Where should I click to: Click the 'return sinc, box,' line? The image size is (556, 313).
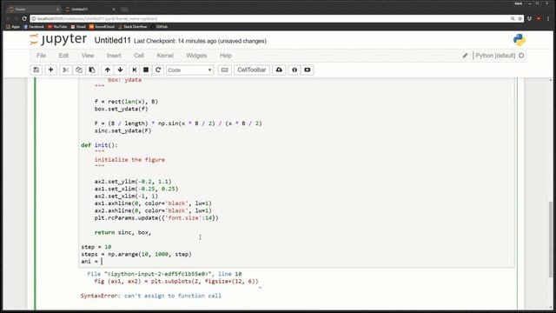(x=122, y=232)
